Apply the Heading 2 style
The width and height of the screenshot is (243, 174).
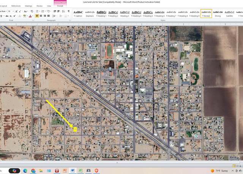[113, 14]
